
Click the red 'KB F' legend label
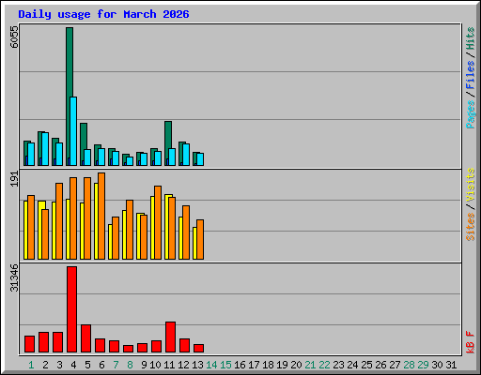(x=471, y=342)
